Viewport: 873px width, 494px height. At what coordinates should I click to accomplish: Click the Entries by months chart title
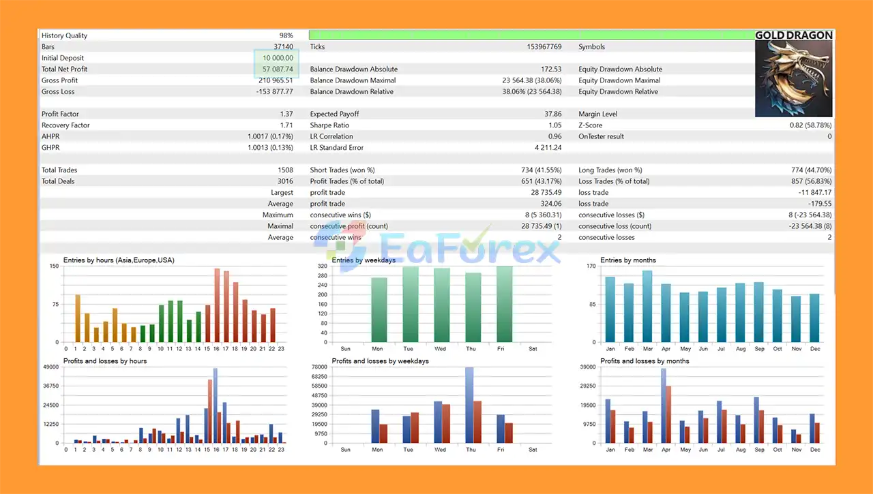click(x=628, y=260)
